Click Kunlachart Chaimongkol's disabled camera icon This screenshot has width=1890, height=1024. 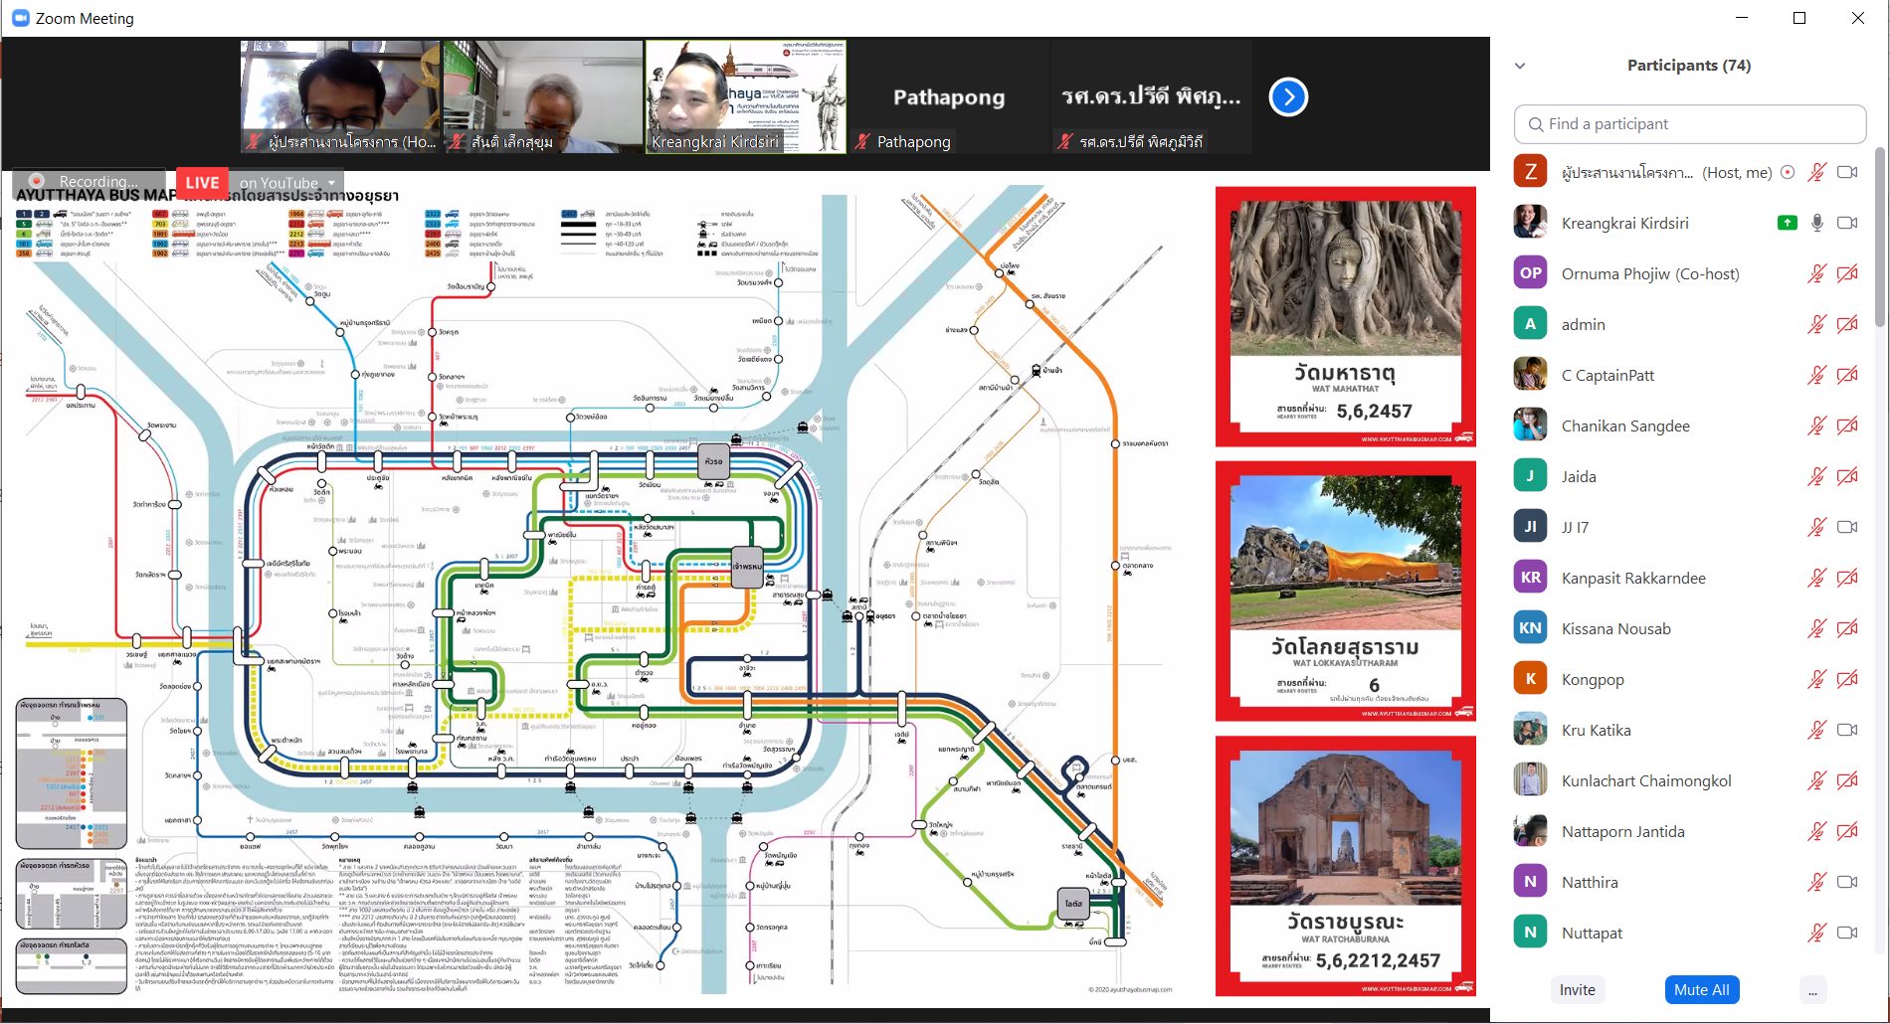(x=1847, y=780)
